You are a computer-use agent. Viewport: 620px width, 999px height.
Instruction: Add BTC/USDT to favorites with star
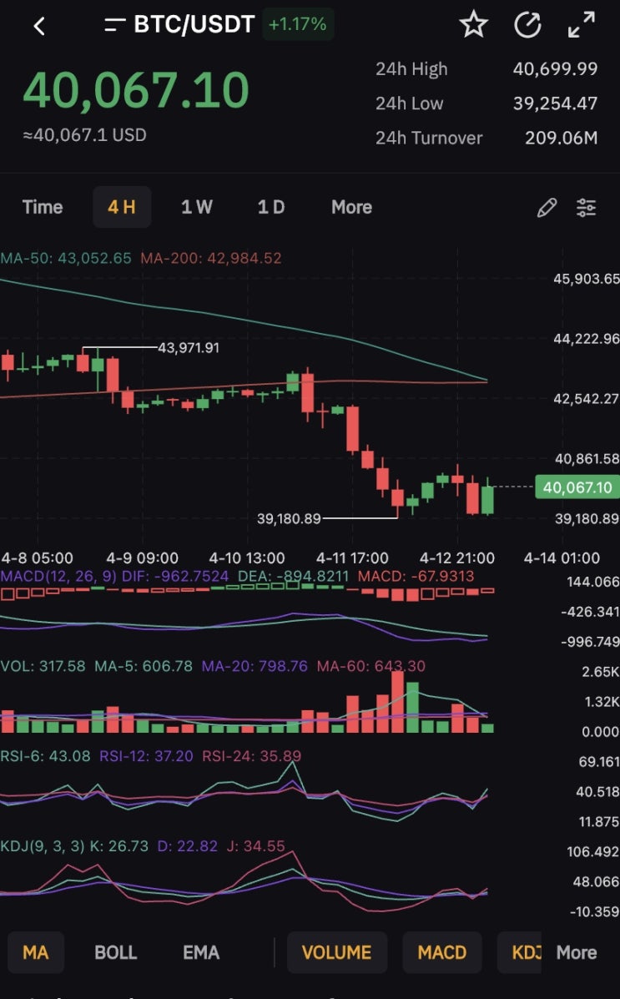click(473, 25)
